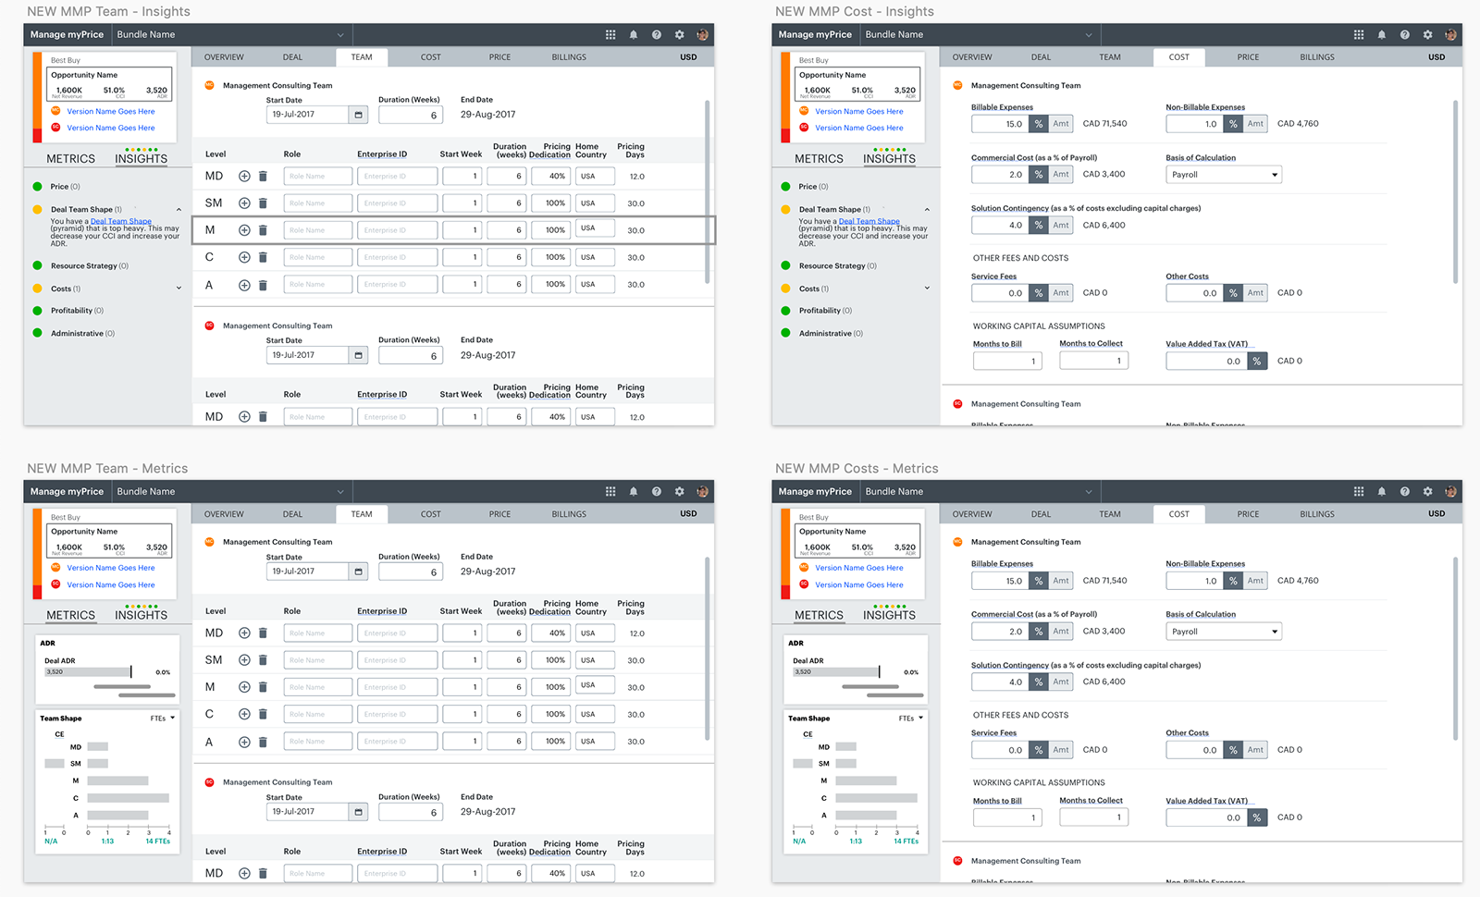The width and height of the screenshot is (1480, 897).
Task: Switch Billable Expenses to Amt, Costs Metrics
Action: coord(1061,581)
